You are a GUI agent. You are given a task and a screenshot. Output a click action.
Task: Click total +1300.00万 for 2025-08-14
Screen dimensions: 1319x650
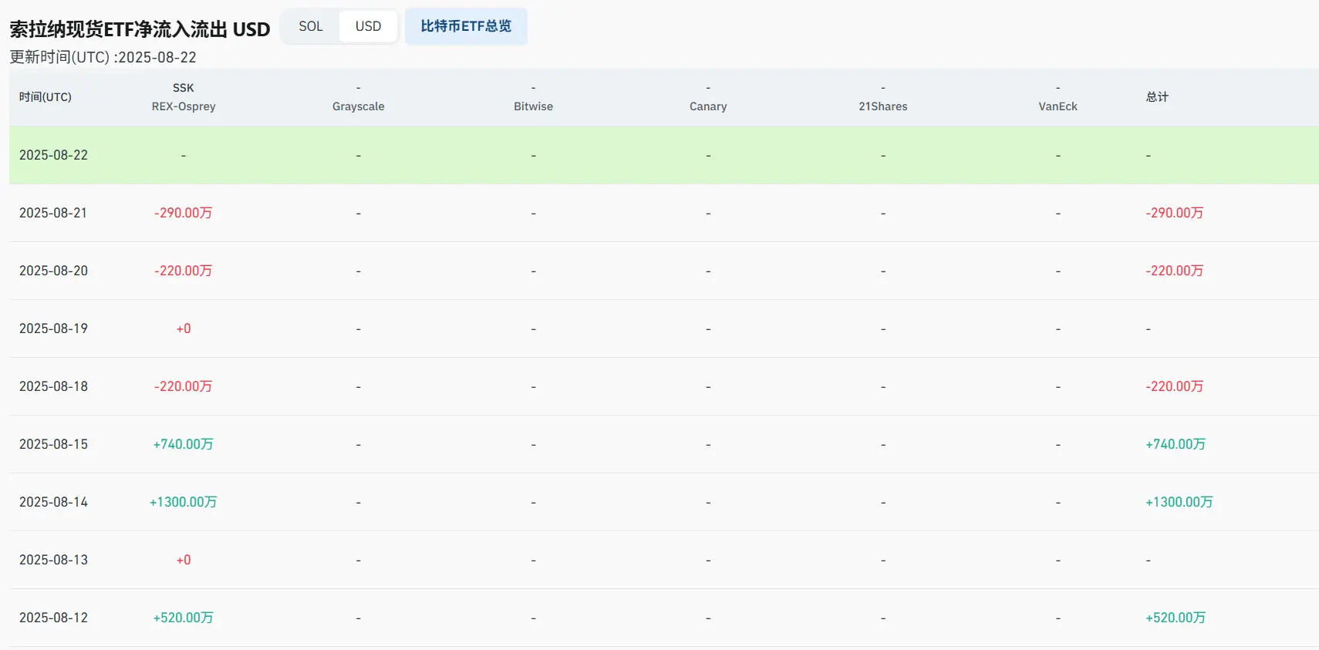1179,502
